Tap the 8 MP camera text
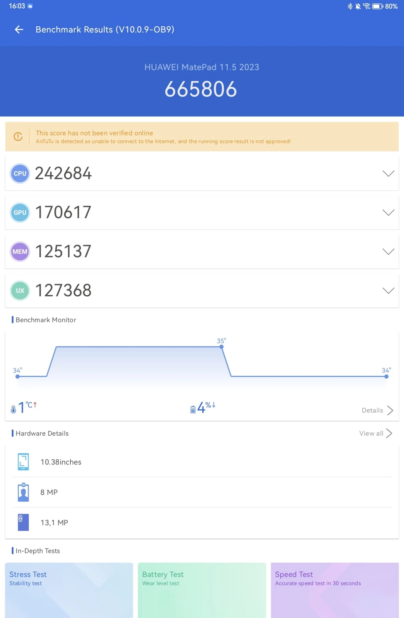 (49, 492)
